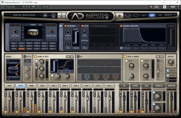The width and height of the screenshot is (181, 118).
Task: Toggle the host S solo button
Action: [161, 7]
